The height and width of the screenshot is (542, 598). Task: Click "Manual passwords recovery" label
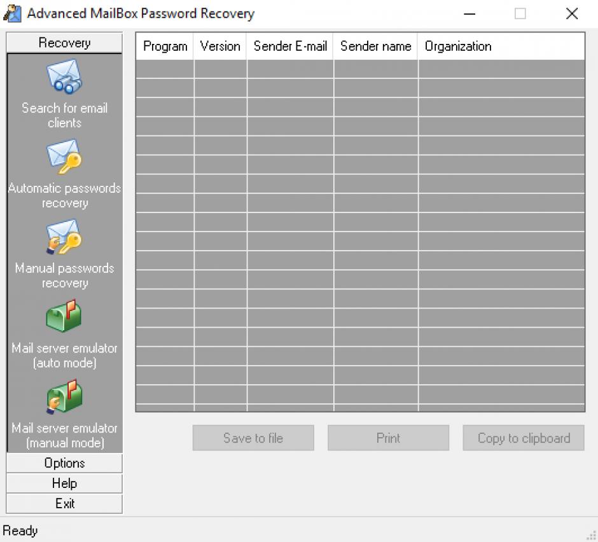tap(64, 275)
